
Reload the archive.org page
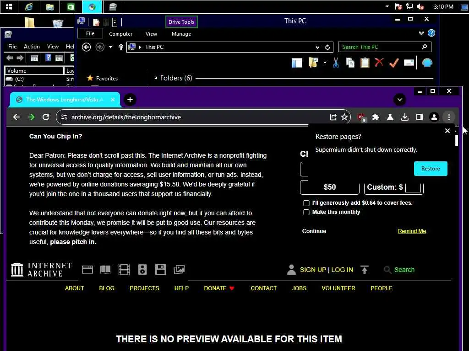46,117
